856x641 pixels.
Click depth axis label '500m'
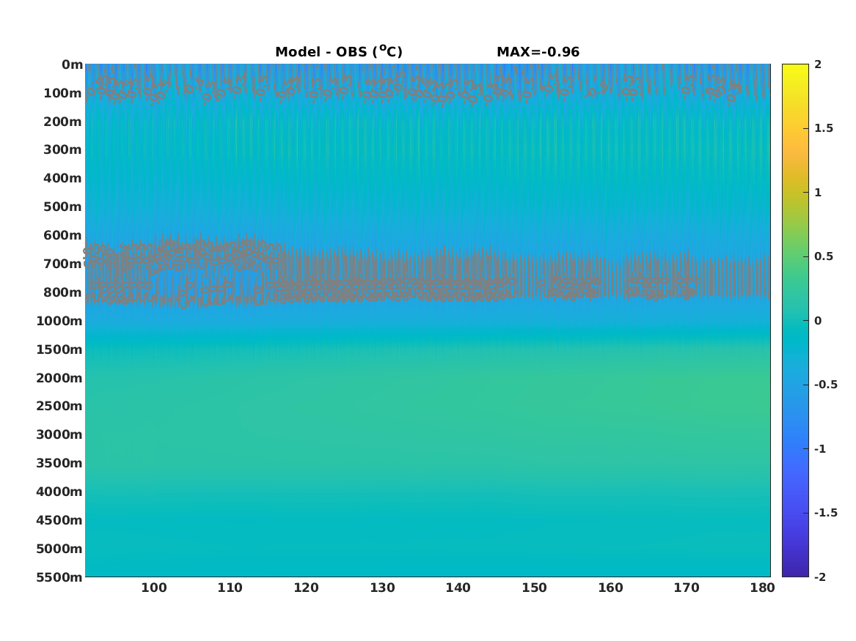tap(63, 207)
